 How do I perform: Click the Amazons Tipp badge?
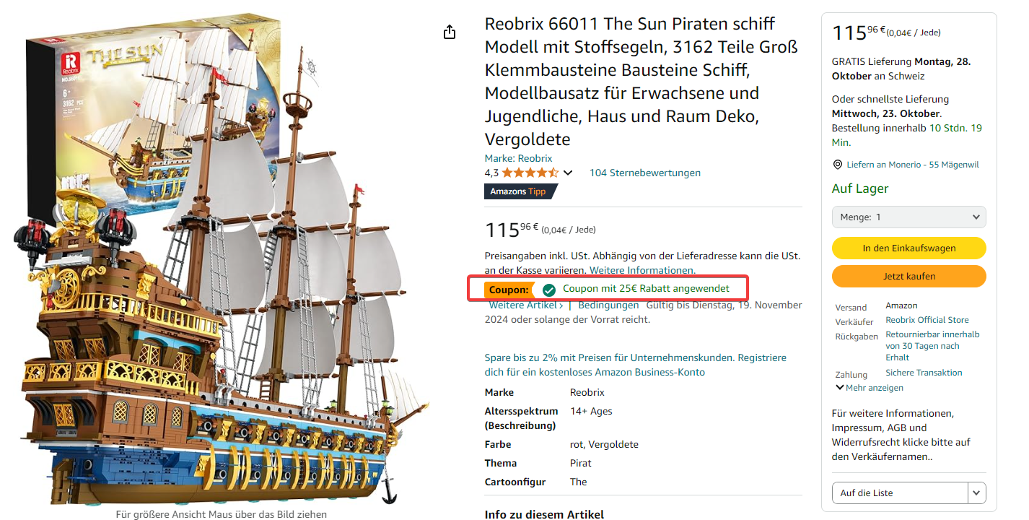click(520, 191)
